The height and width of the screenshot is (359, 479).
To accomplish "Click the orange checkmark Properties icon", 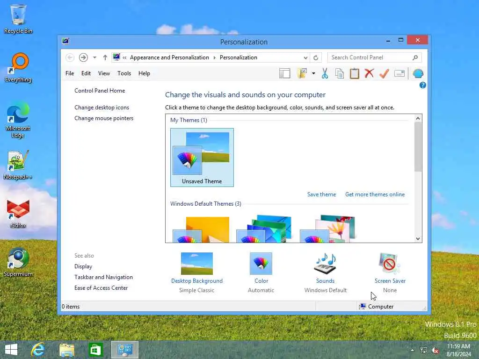I will click(x=384, y=73).
